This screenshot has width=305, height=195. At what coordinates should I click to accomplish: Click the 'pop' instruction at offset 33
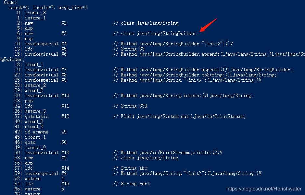click(x=29, y=101)
